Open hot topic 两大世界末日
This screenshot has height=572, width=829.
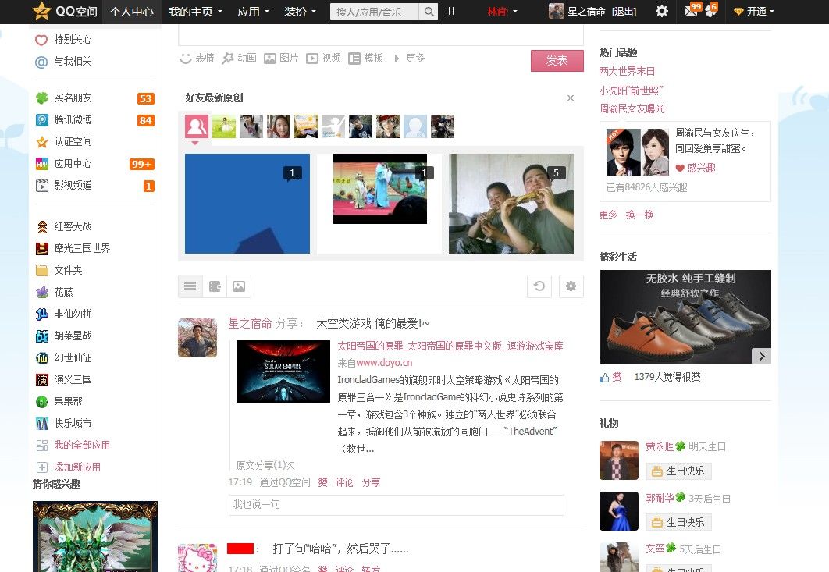click(x=627, y=71)
